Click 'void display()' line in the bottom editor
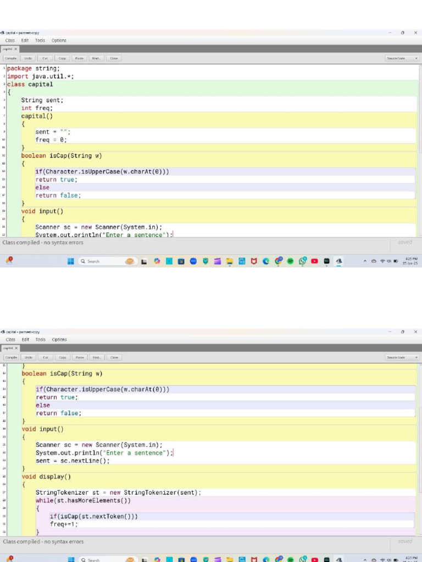Screen dimensions: 422x562 46,477
